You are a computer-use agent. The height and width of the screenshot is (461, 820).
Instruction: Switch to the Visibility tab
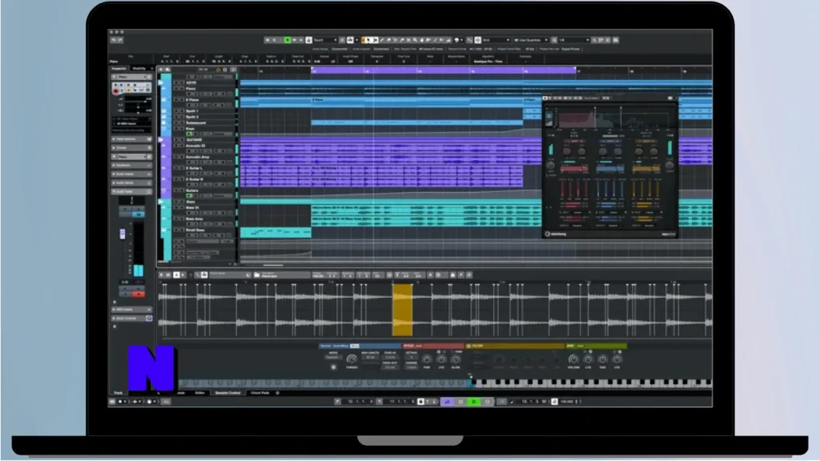click(139, 69)
